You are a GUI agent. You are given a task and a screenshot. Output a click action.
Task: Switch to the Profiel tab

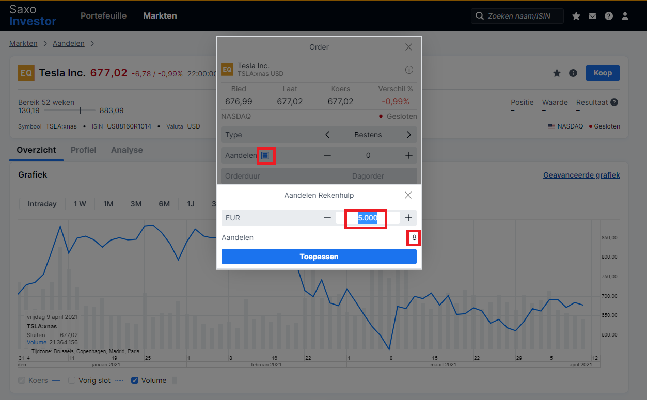point(84,150)
